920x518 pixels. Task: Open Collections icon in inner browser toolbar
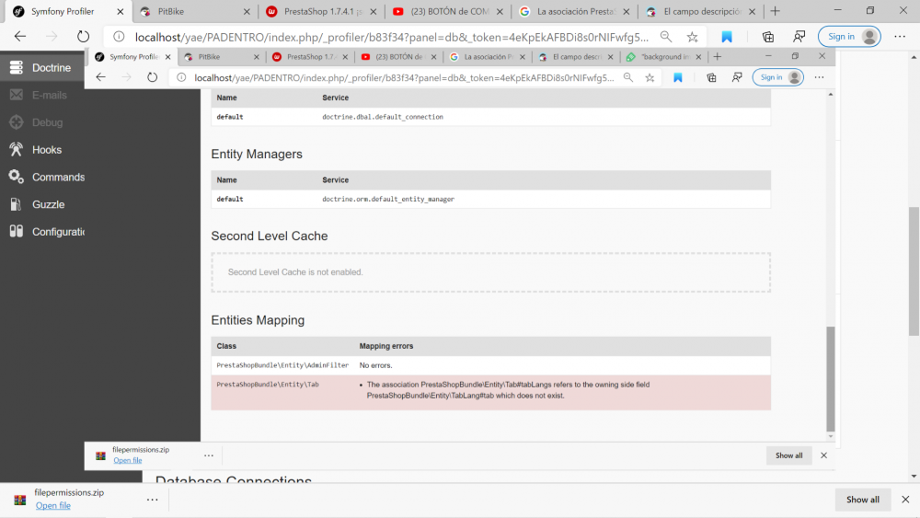[x=711, y=77]
